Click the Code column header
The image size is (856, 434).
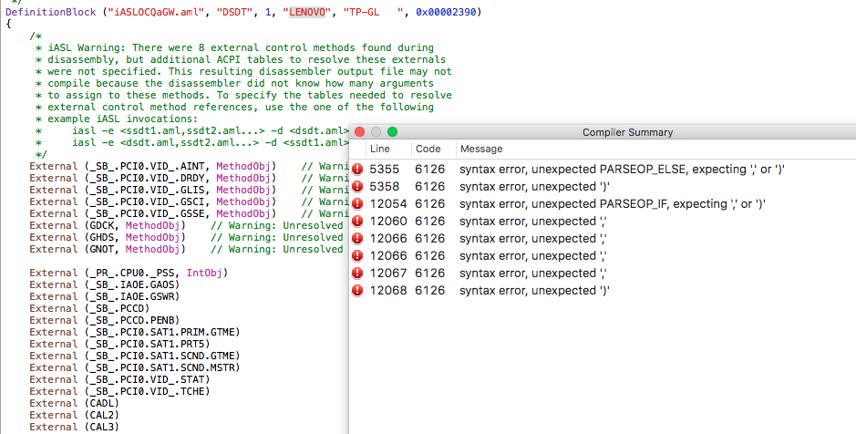(428, 149)
